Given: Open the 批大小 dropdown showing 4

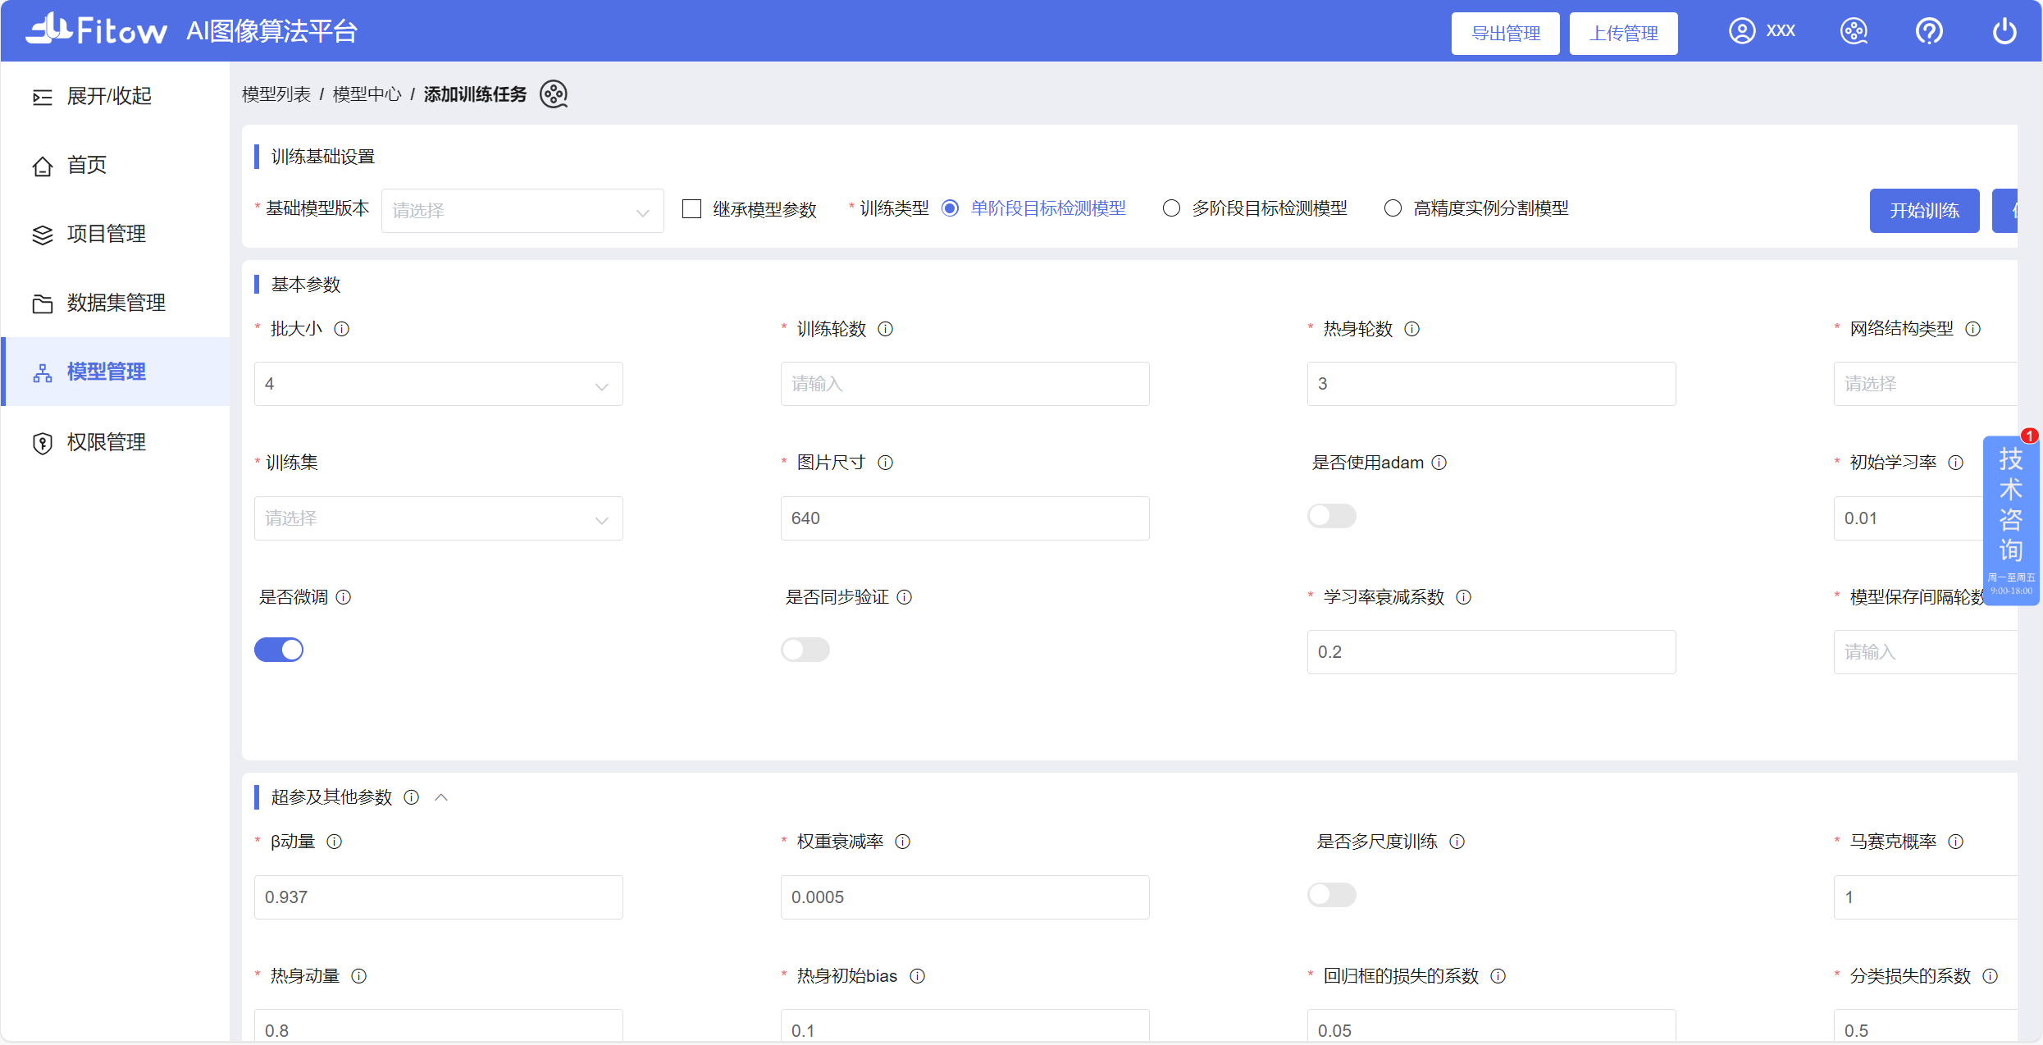Looking at the screenshot, I should 439,384.
